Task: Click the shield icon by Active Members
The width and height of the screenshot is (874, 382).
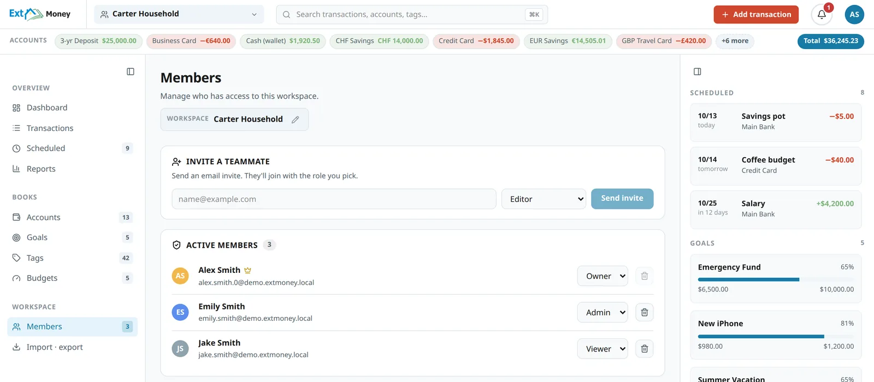Action: (x=176, y=245)
